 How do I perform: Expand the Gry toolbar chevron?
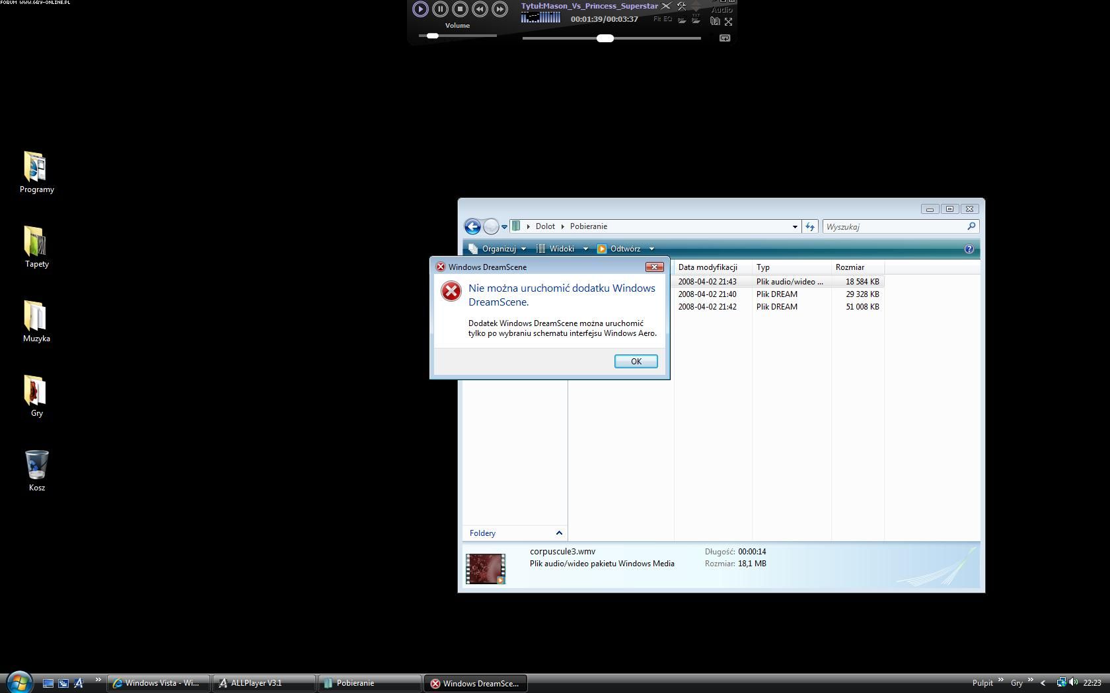[x=1030, y=680]
